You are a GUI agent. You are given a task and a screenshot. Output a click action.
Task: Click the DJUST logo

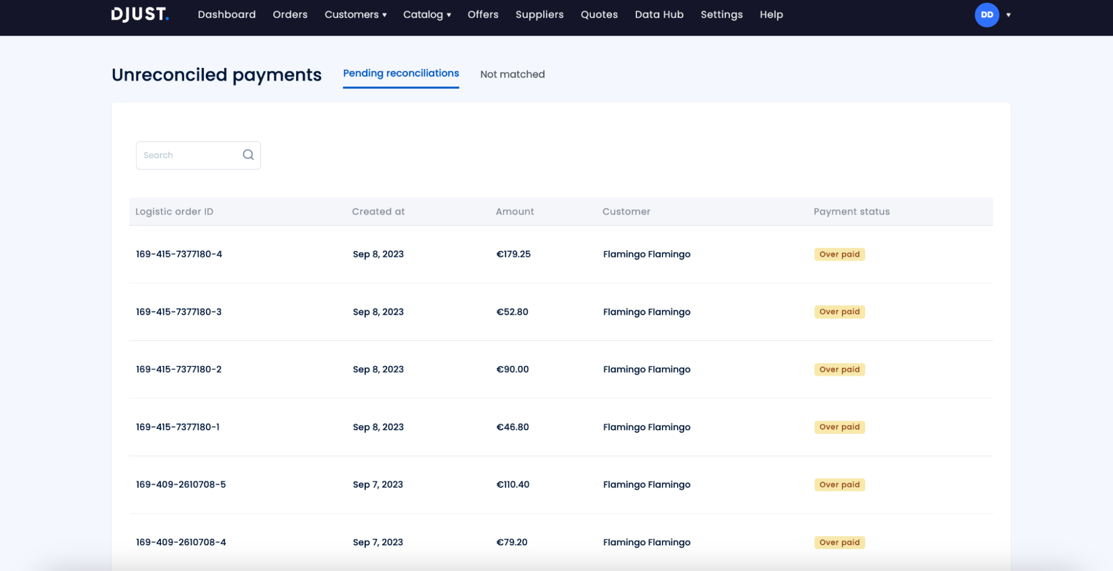tap(140, 14)
